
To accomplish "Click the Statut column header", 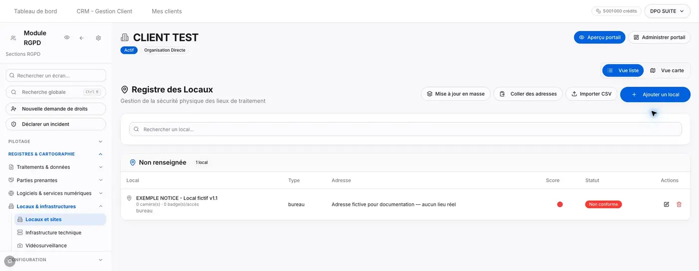I will pyautogui.click(x=592, y=180).
